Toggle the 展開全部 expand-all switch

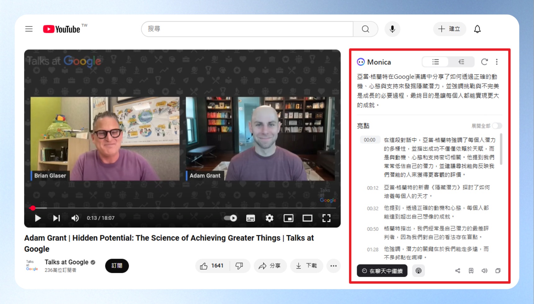tap(497, 126)
